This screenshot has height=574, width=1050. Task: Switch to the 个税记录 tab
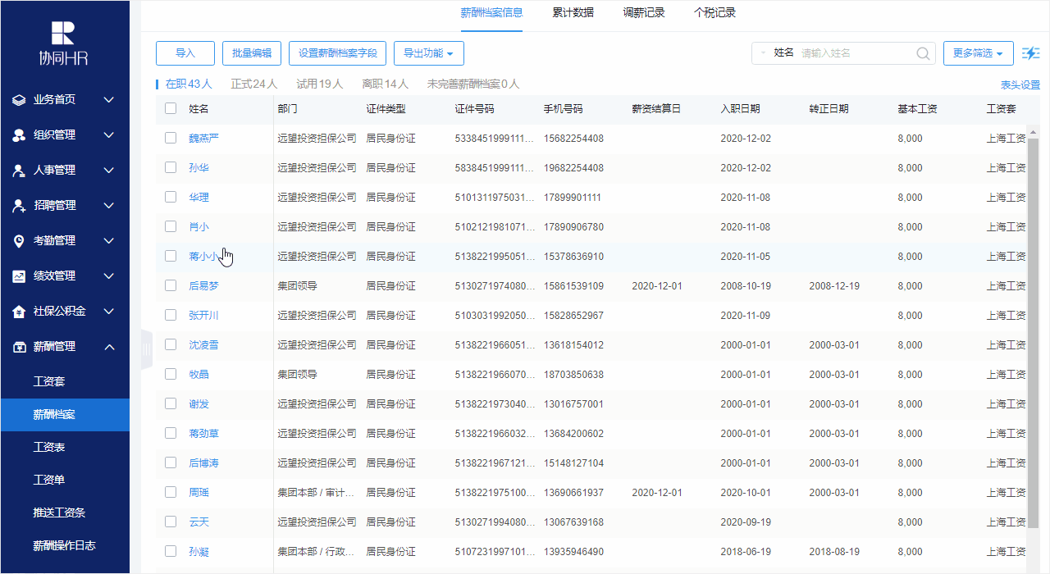pyautogui.click(x=714, y=13)
